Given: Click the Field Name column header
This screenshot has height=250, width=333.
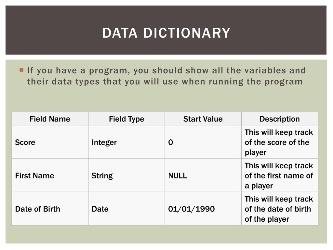Looking at the screenshot, I should coord(50,118).
